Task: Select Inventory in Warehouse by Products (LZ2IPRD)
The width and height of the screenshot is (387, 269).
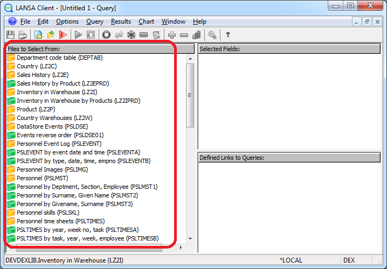Action: tap(79, 101)
